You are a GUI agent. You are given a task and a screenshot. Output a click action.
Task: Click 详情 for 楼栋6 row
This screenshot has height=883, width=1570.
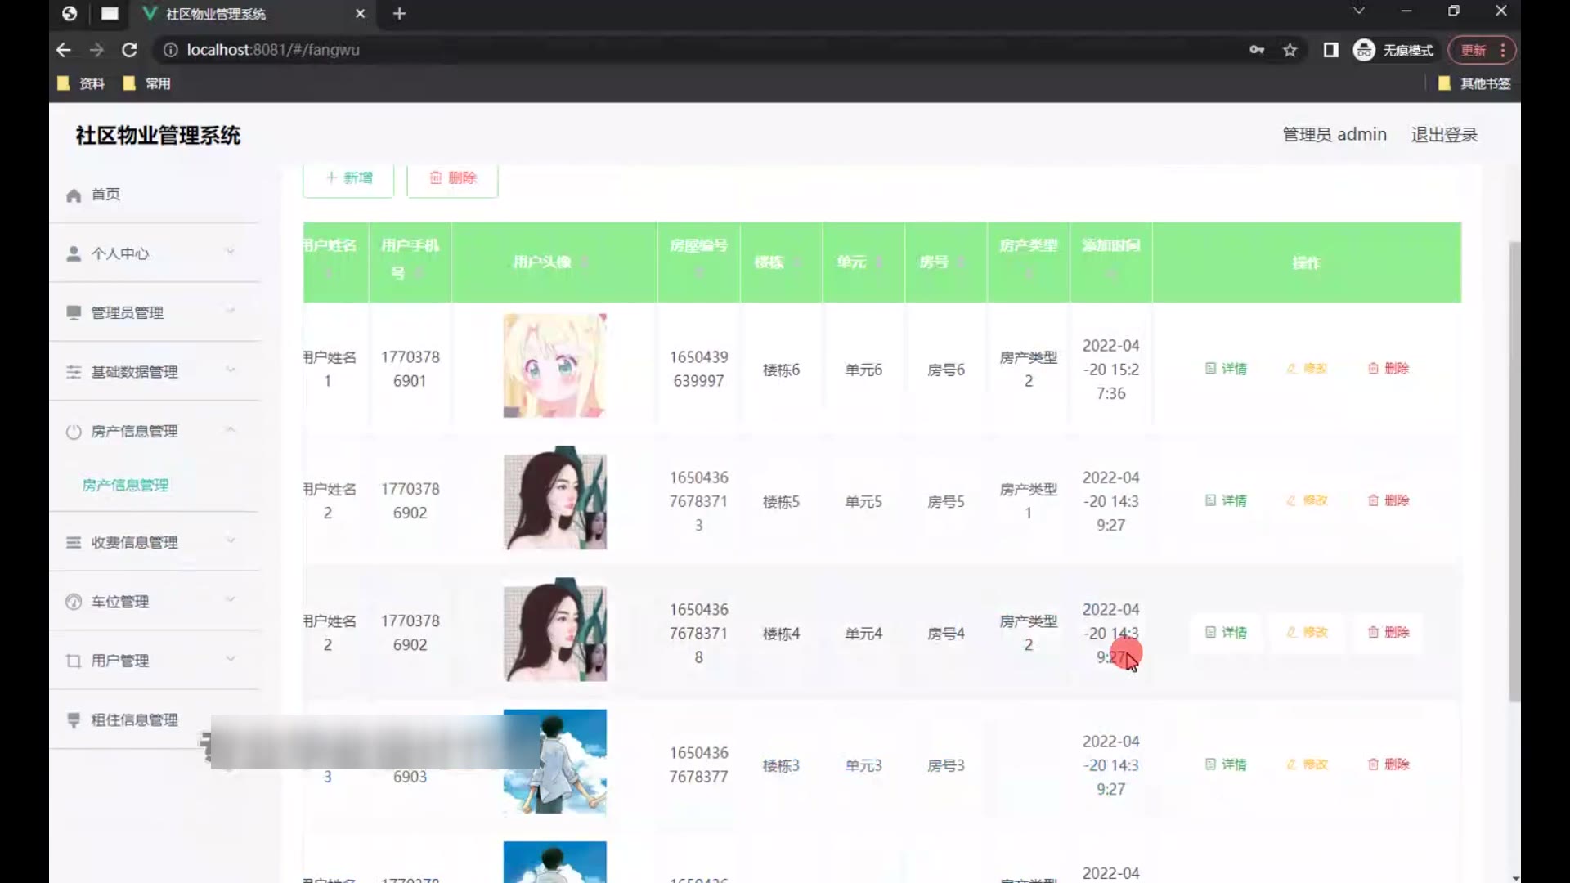click(x=1225, y=369)
